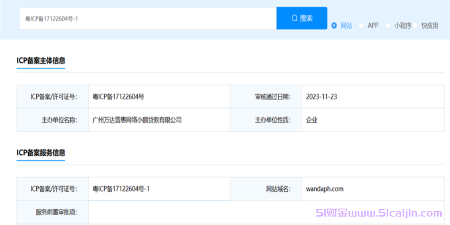Click the 主办单位性质 label cell
450x225 pixels.
pos(266,120)
